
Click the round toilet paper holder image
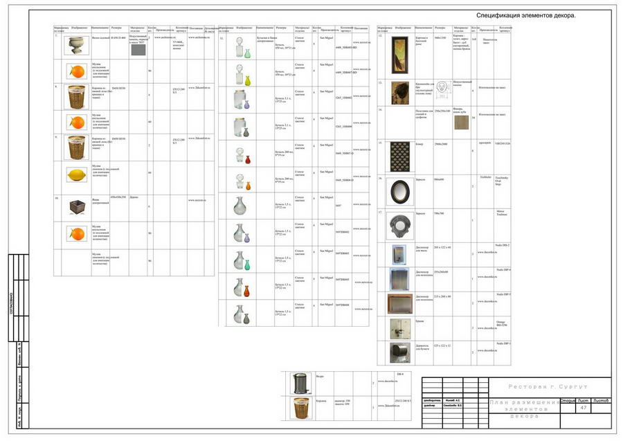(399, 353)
